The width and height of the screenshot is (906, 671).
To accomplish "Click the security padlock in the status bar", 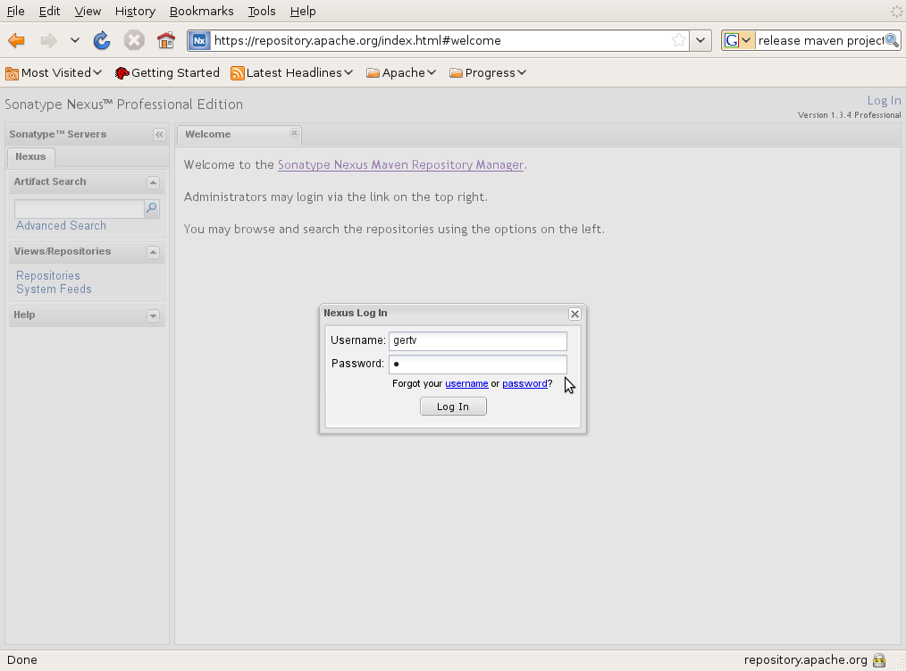I will [879, 660].
